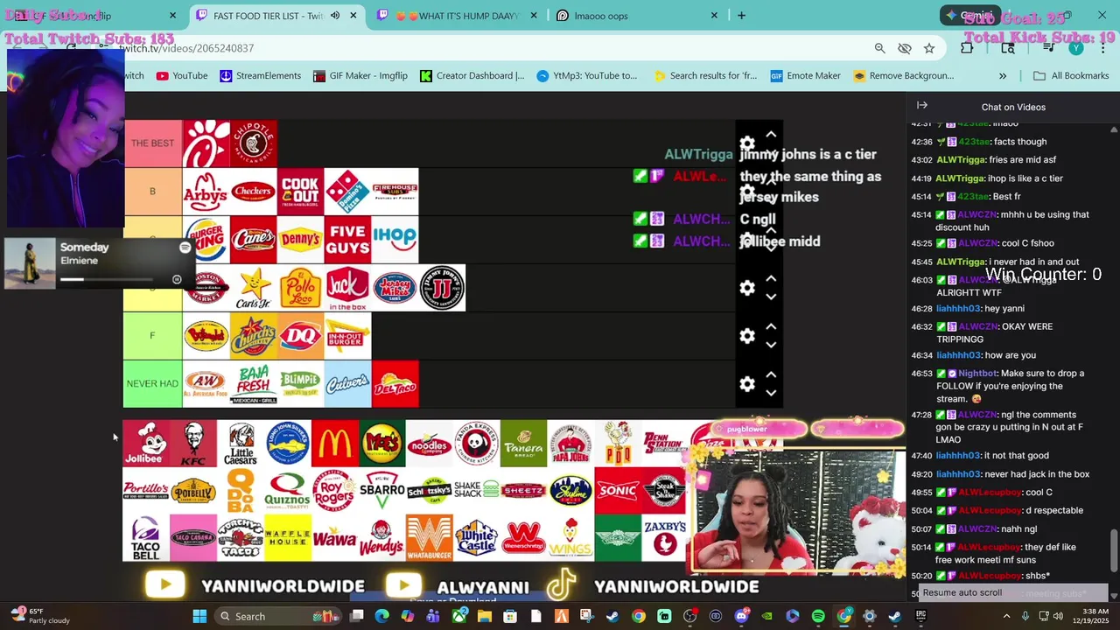Open the Chrome extensions puzzle icon
Image resolution: width=1120 pixels, height=630 pixels.
(x=967, y=48)
